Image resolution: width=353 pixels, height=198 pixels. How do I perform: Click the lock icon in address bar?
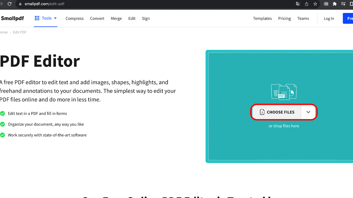tap(20, 4)
